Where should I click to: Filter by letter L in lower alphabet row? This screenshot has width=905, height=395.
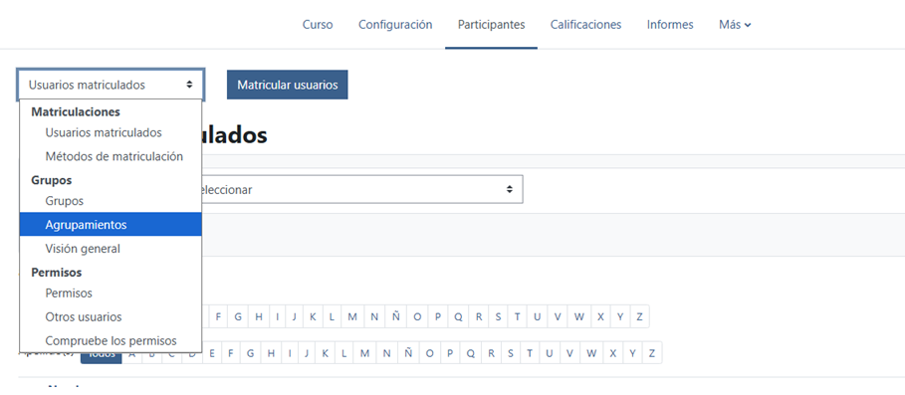click(344, 353)
